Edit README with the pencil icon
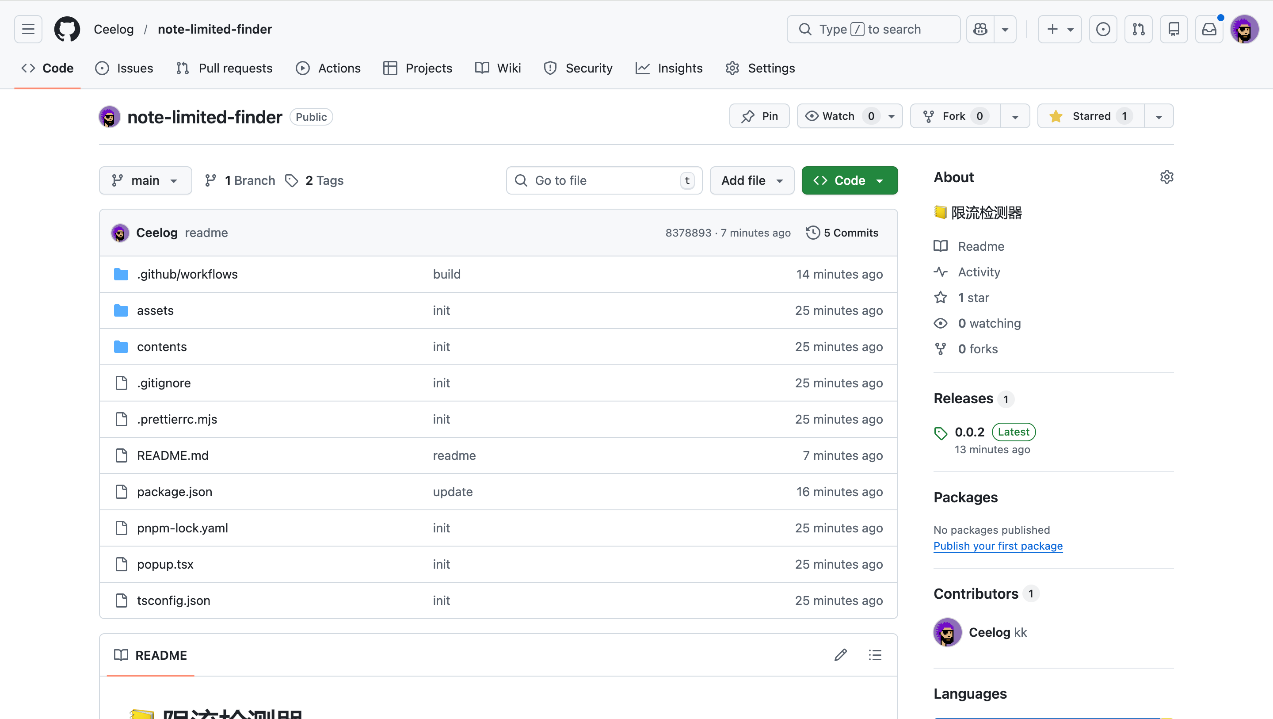Screen dimensions: 1273x719 point(841,655)
